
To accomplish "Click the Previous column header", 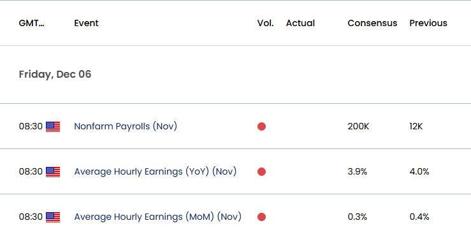I will [428, 23].
